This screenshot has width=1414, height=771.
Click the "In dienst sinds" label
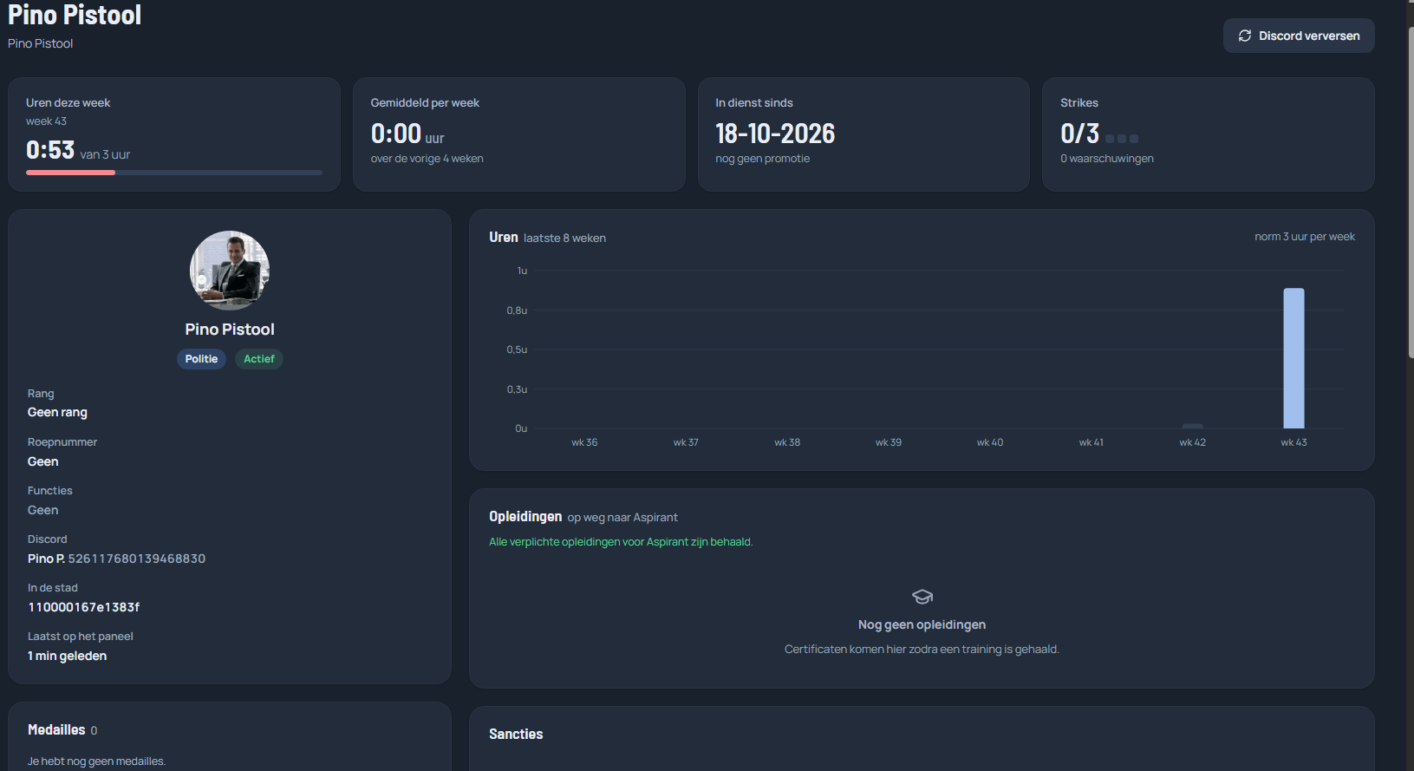pyautogui.click(x=754, y=102)
